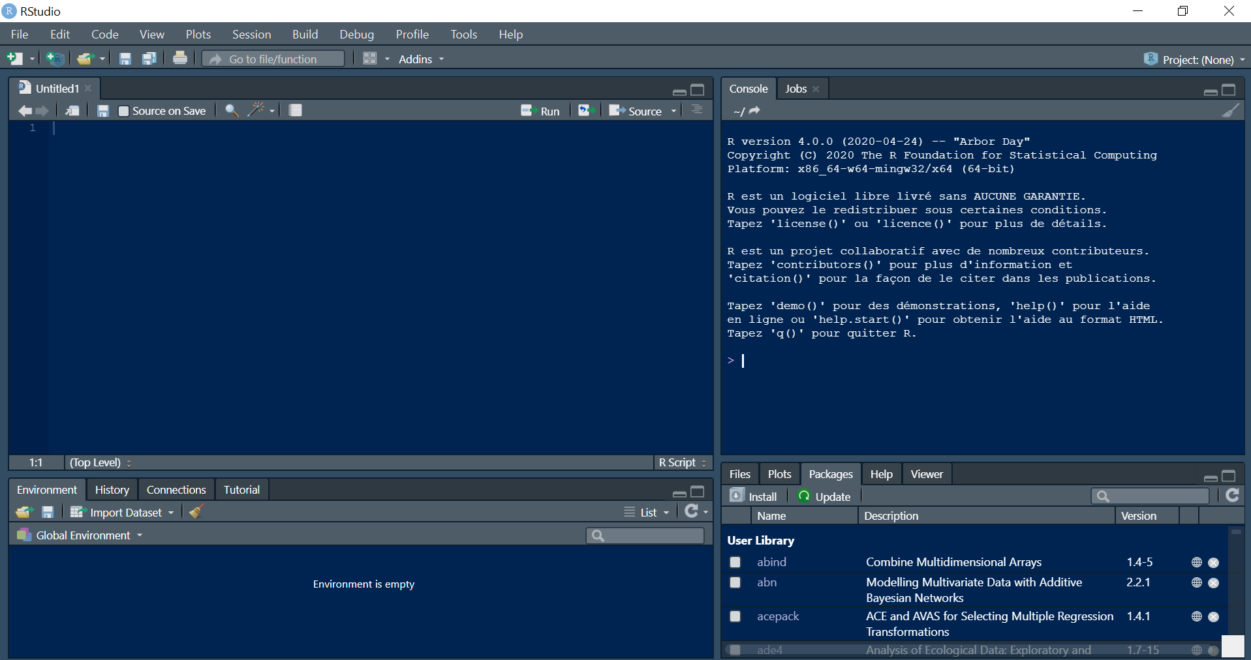Open Find/Replace with the magnifier icon
Screen dimensions: 1251x660
click(230, 110)
